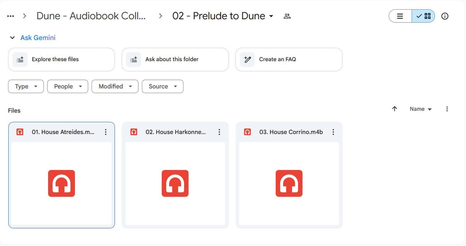466x246 pixels.
Task: Reverse sort direction with the arrow icon
Action: click(394, 109)
